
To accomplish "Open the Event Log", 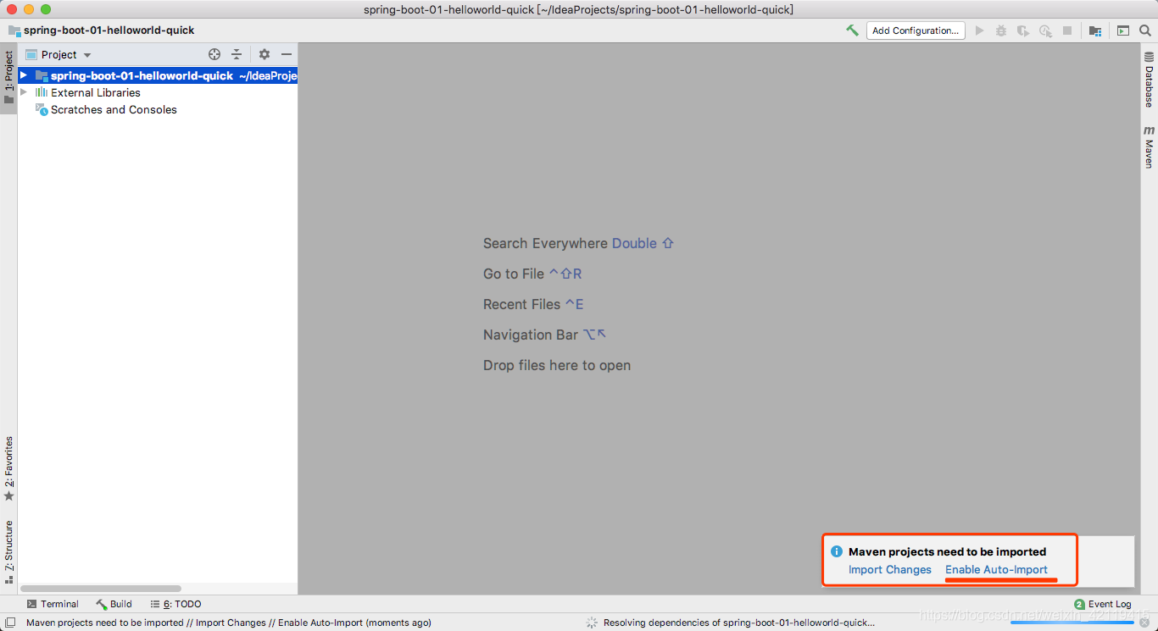I will [1103, 604].
